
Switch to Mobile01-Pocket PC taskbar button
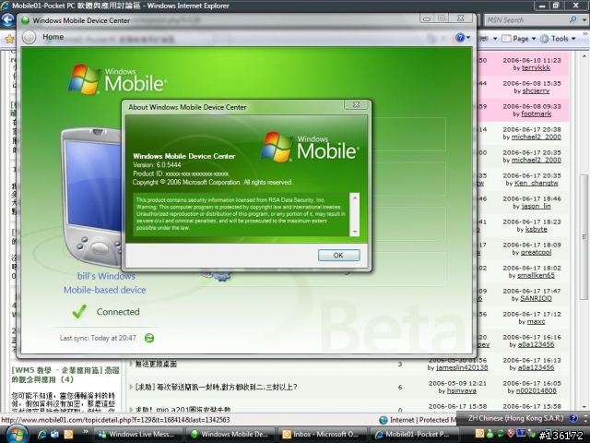tap(414, 435)
